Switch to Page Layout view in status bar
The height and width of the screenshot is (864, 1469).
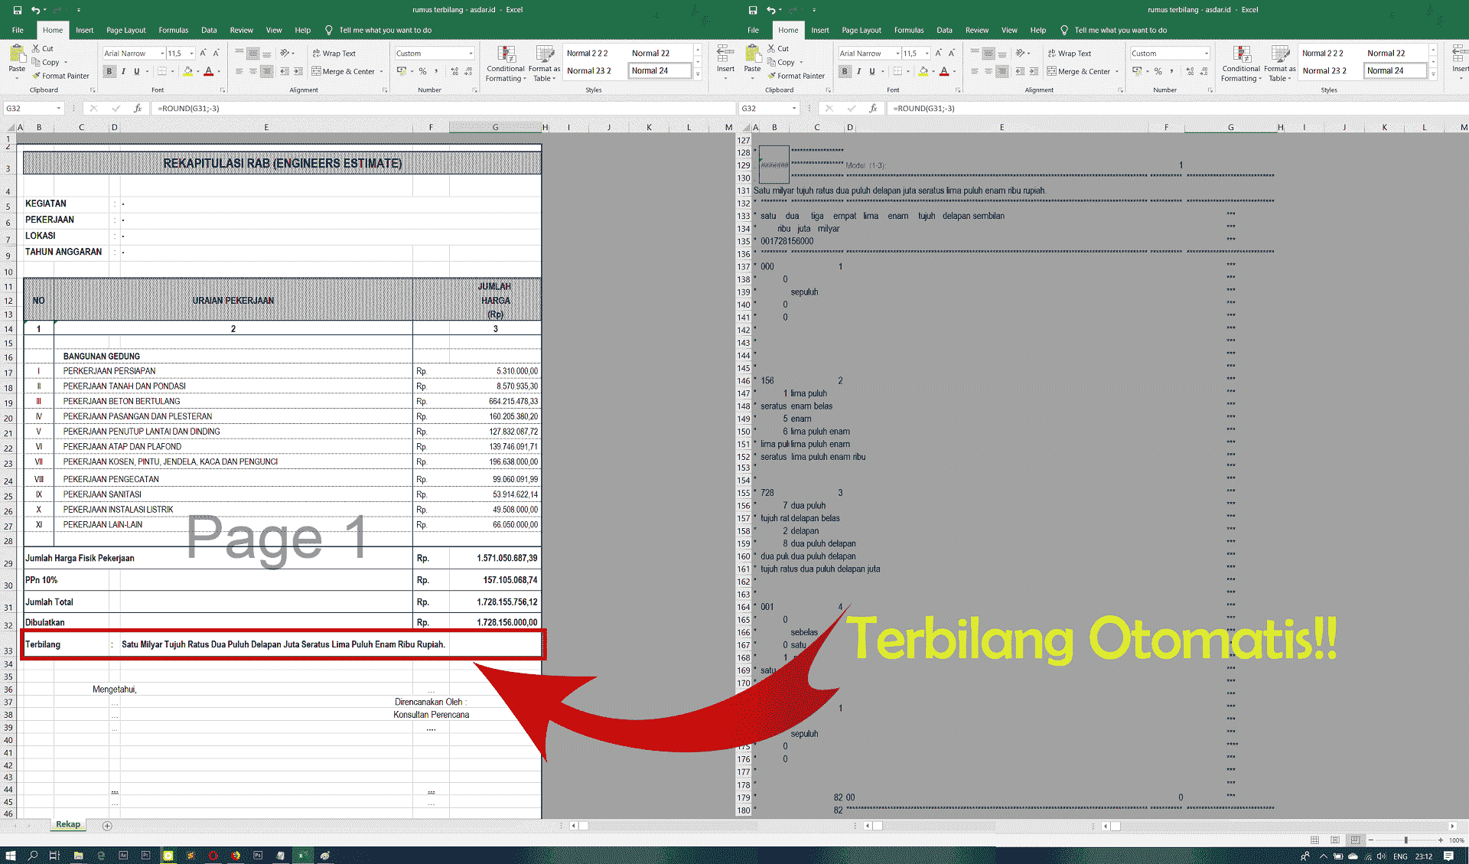tap(1335, 840)
